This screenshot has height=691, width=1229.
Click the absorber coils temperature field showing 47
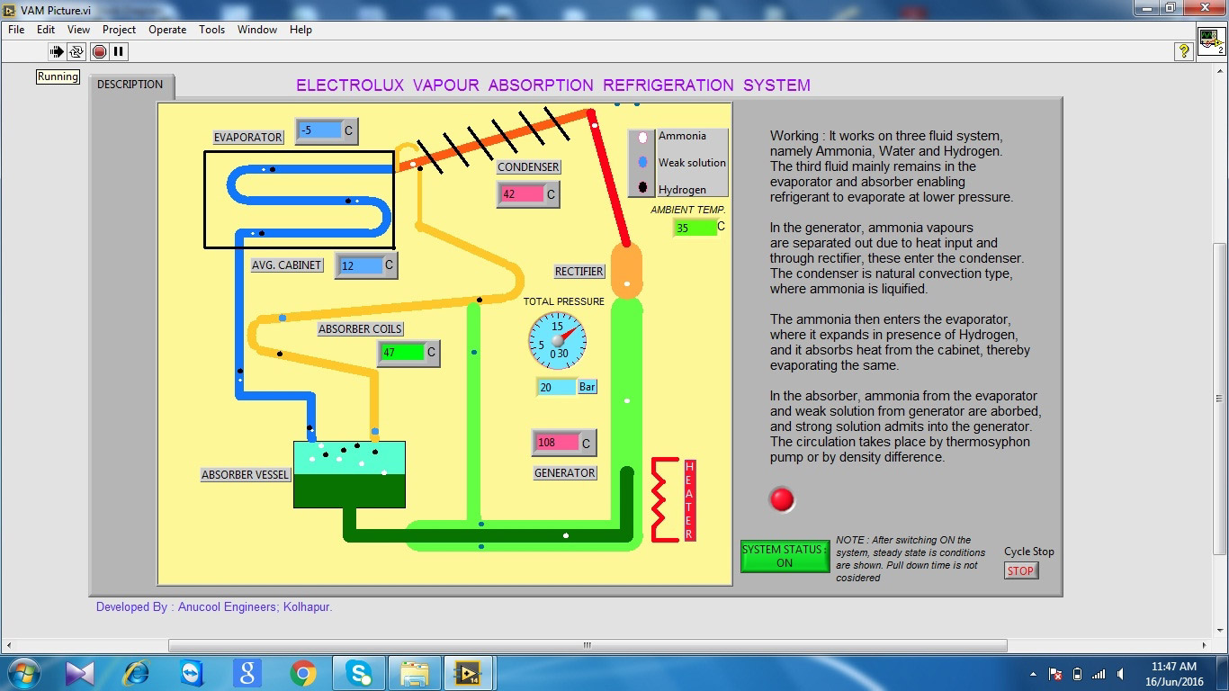tap(402, 353)
